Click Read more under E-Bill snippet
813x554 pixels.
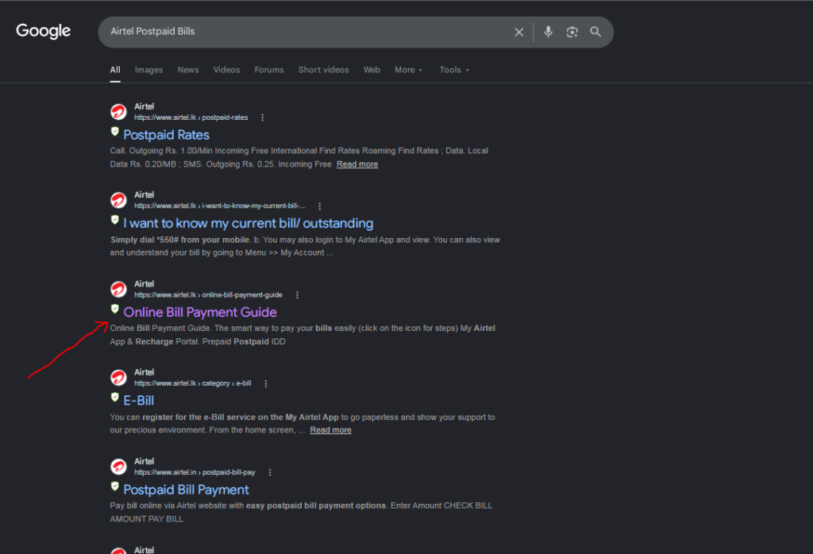(x=331, y=430)
